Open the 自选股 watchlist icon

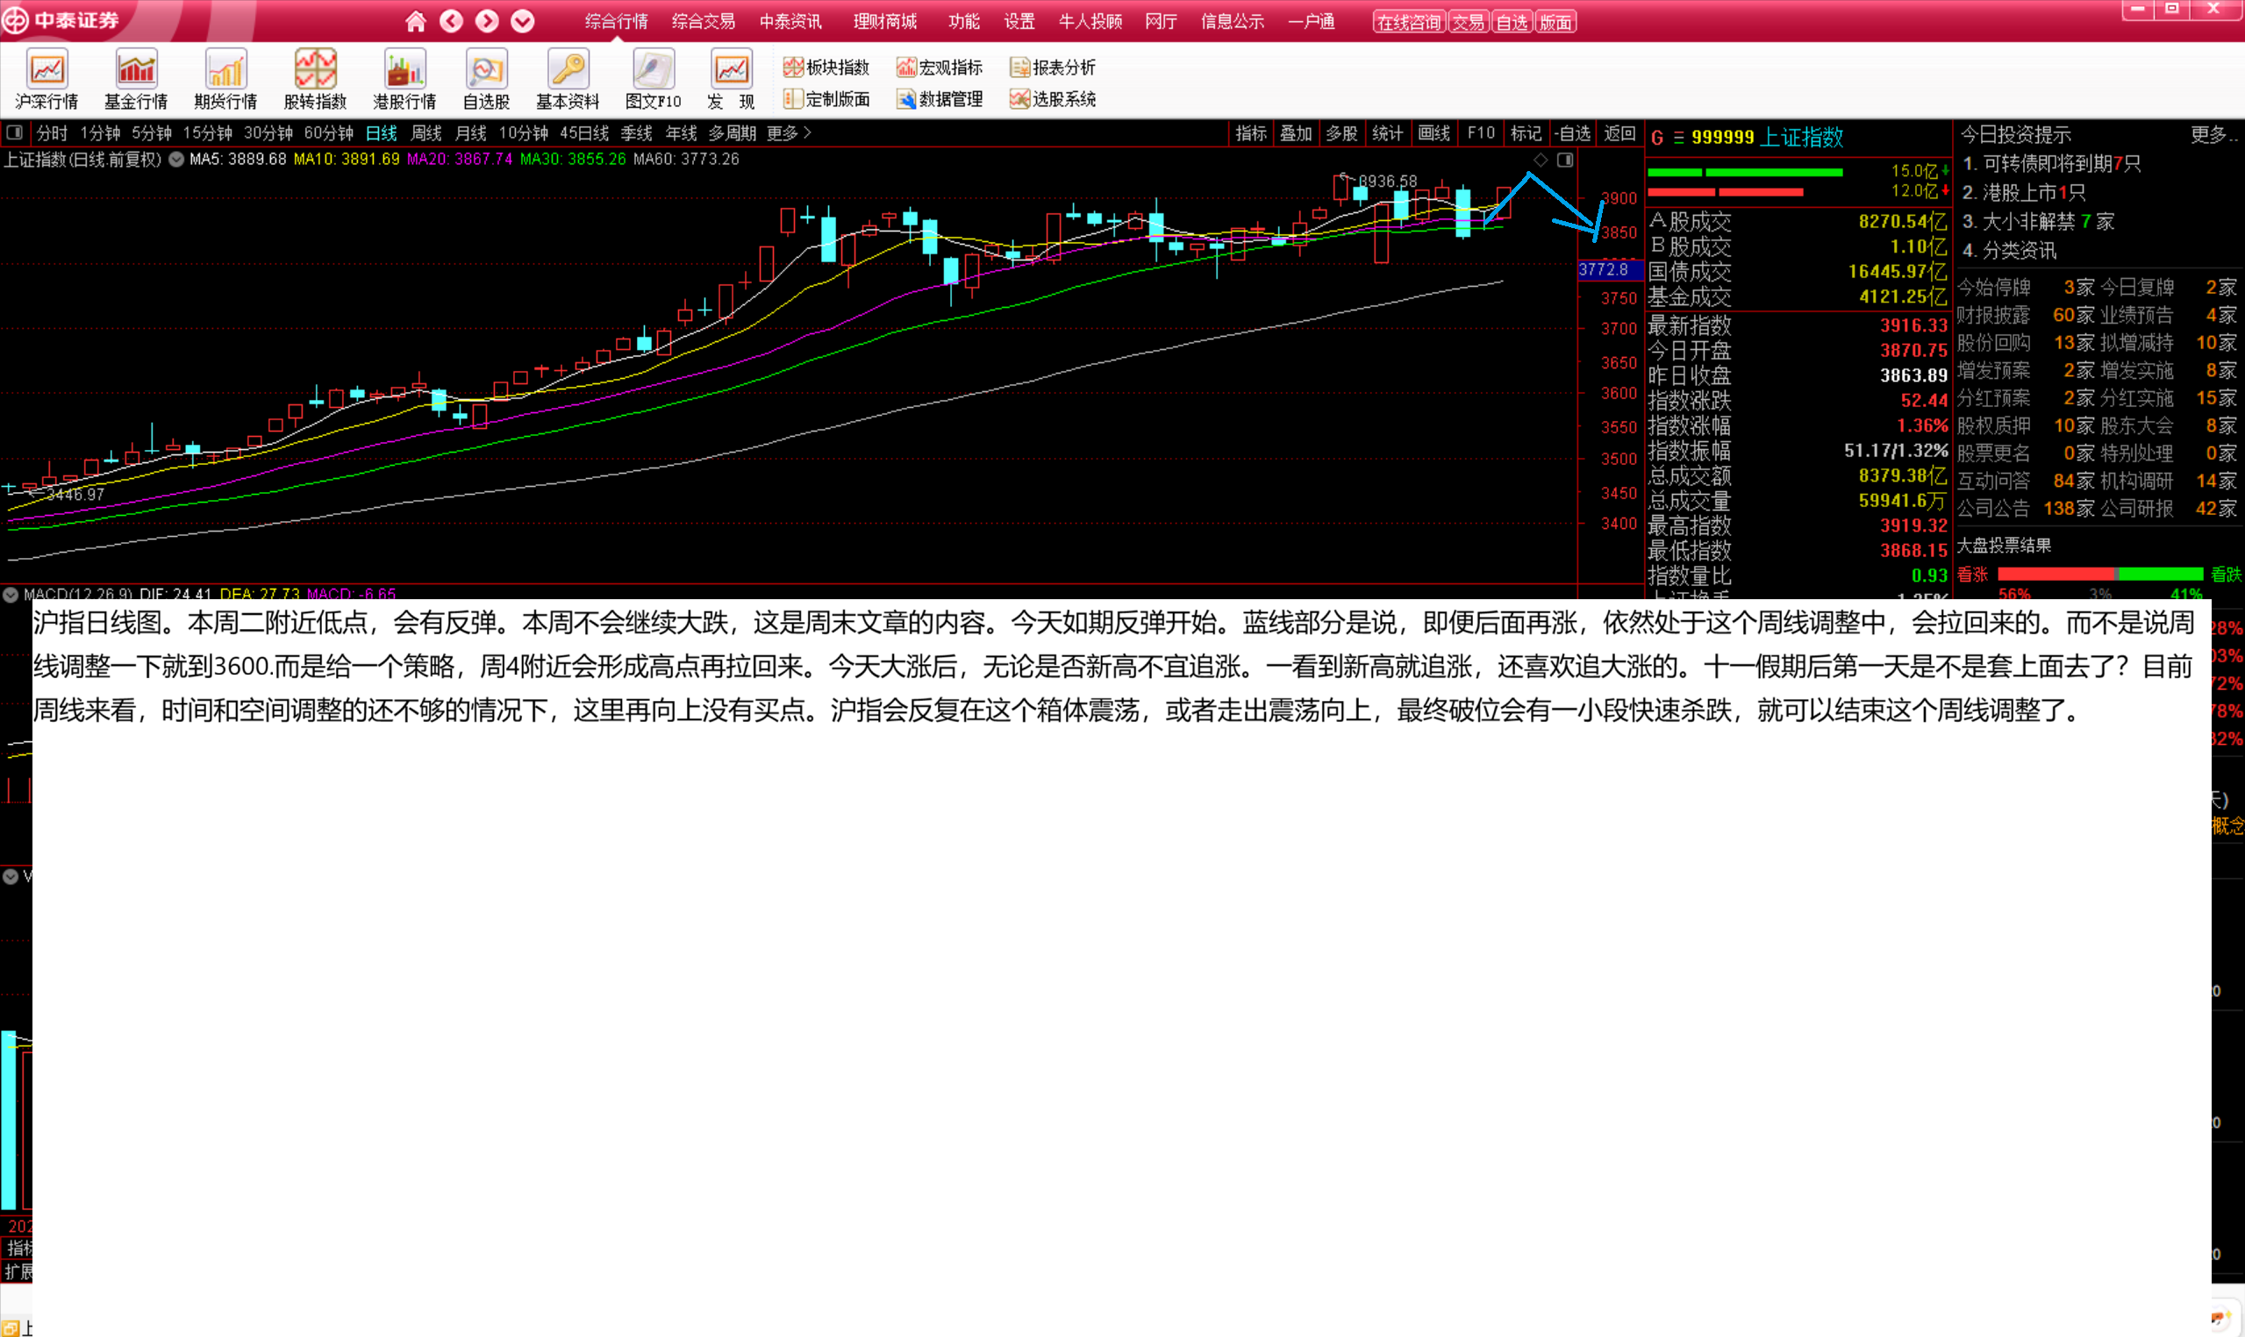tap(487, 70)
